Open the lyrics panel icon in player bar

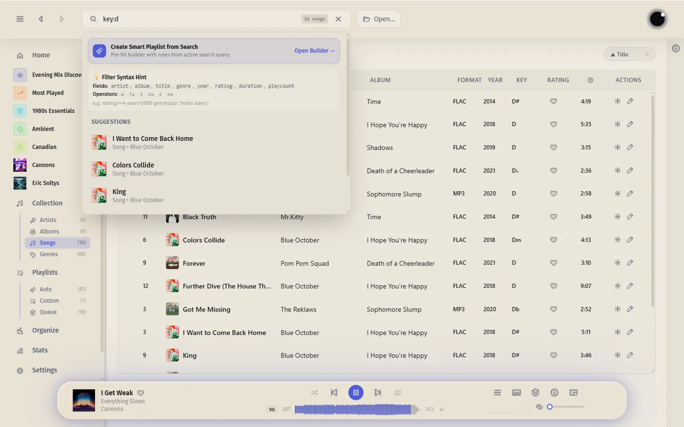coord(516,393)
